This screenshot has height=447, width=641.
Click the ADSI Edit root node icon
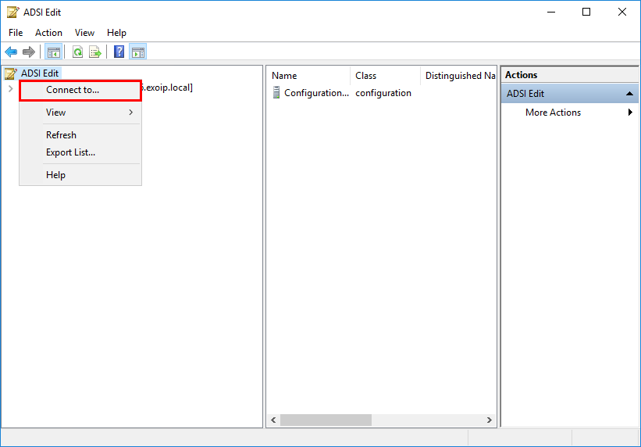[x=11, y=73]
